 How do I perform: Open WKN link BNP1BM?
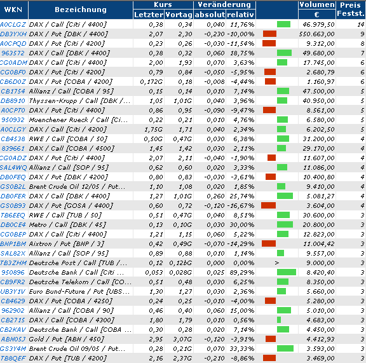coord(13,244)
